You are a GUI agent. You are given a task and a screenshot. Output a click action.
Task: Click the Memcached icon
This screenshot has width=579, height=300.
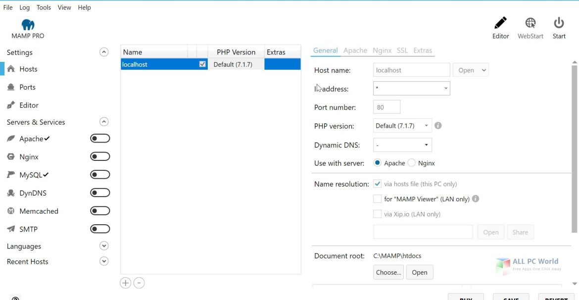click(x=11, y=211)
